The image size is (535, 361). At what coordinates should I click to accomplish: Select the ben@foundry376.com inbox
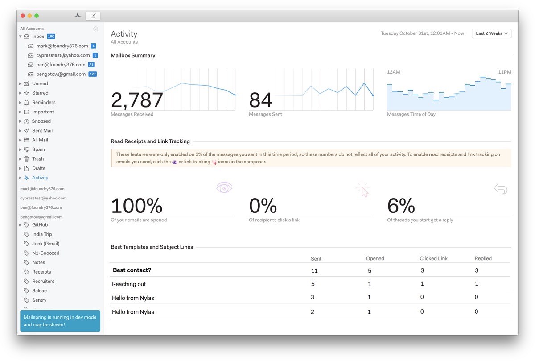(x=61, y=65)
